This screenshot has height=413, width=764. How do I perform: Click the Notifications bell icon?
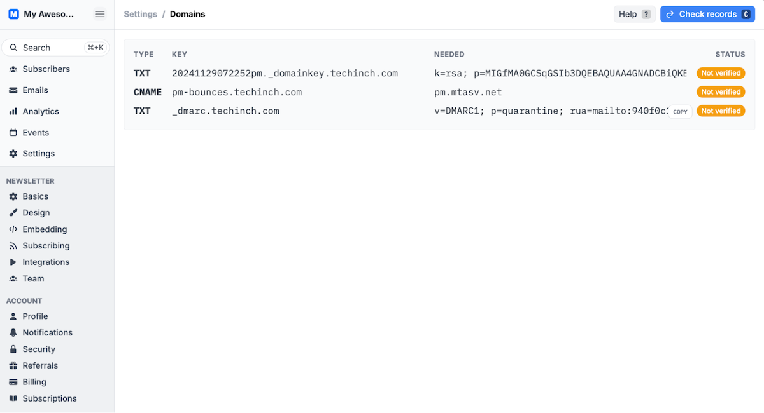click(x=13, y=333)
